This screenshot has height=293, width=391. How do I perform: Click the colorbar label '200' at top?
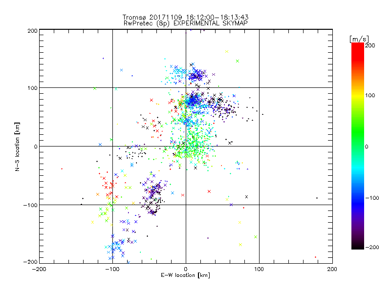click(x=370, y=45)
